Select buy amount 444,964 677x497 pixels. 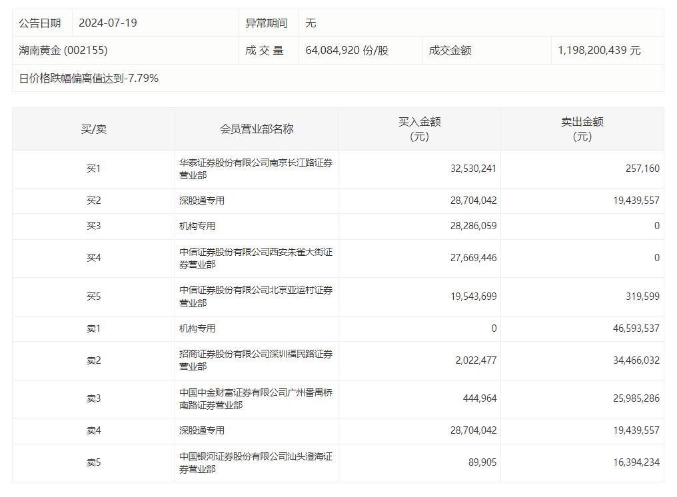click(x=480, y=398)
